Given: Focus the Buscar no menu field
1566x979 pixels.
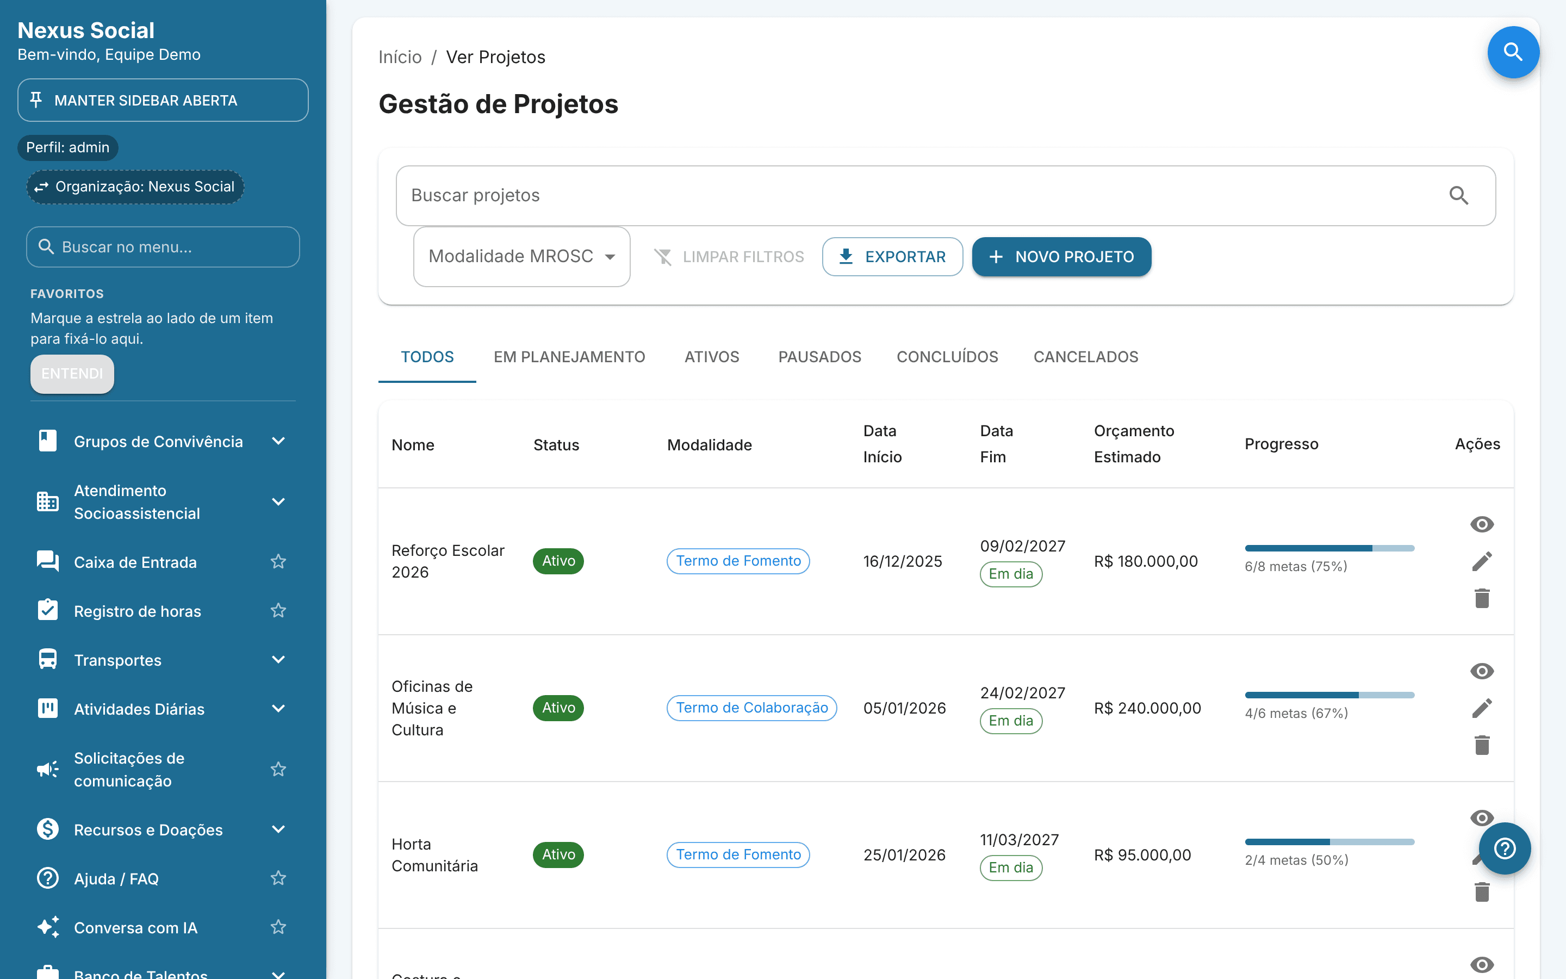Looking at the screenshot, I should (x=163, y=247).
